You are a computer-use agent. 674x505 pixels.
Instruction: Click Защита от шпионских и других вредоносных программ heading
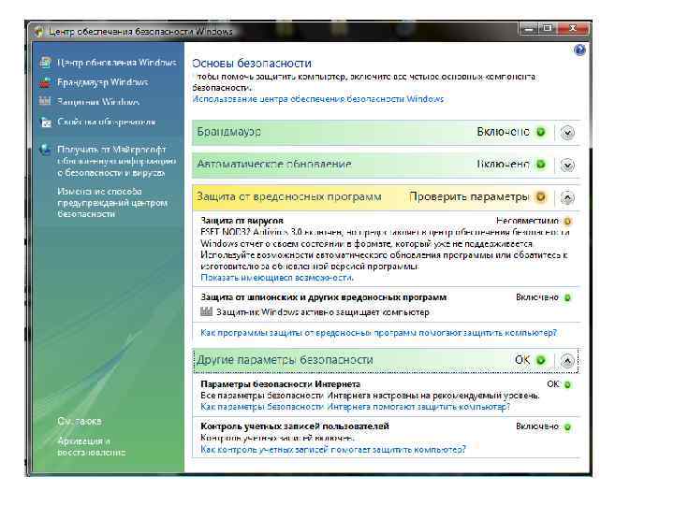324,297
